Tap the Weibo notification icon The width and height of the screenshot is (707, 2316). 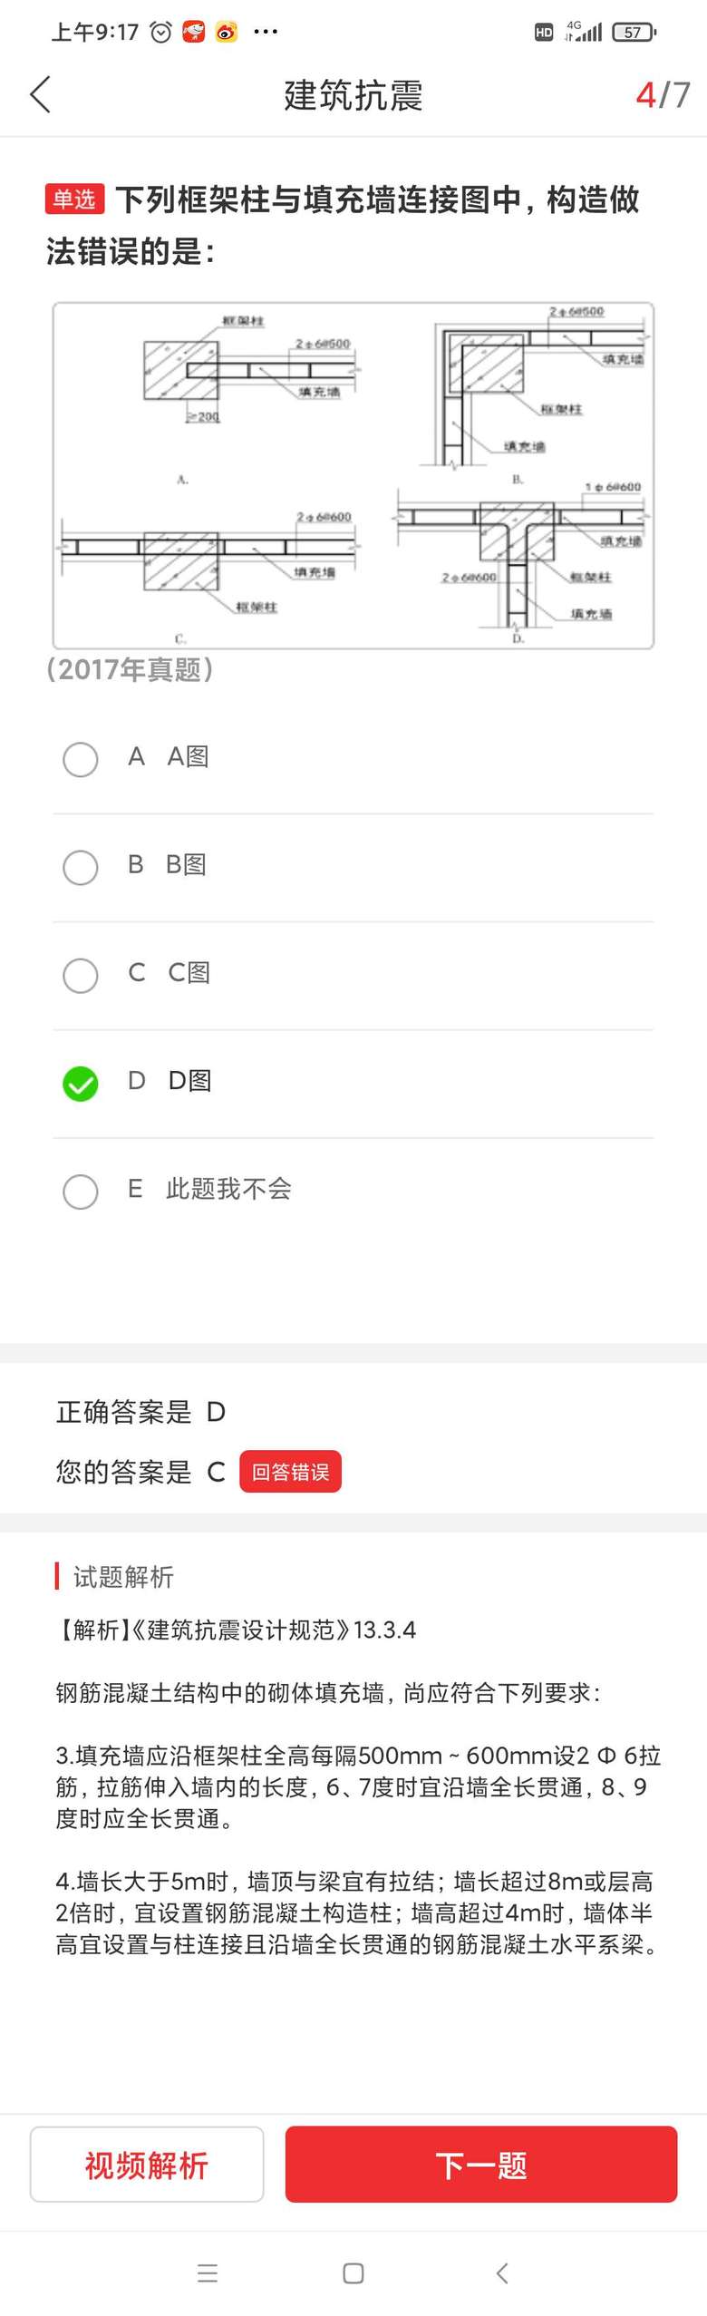tap(227, 33)
